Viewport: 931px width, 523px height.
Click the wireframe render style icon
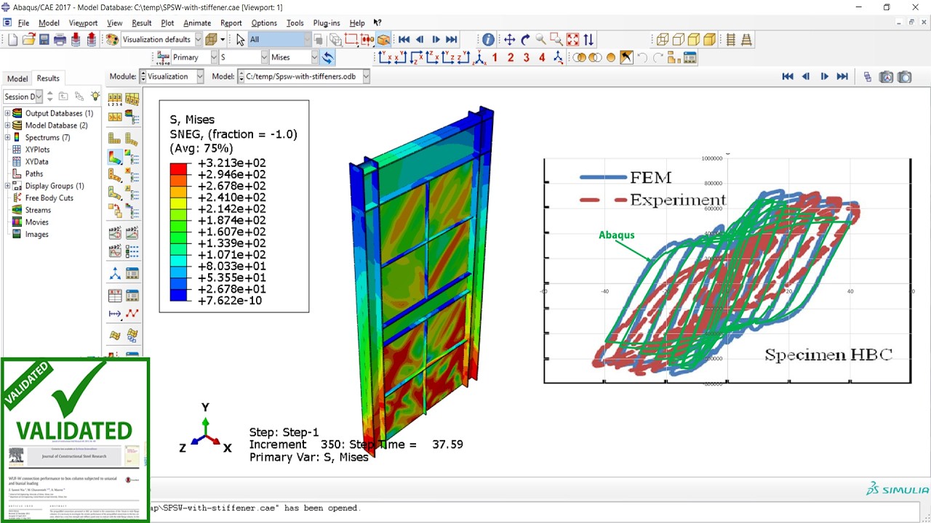coord(662,40)
